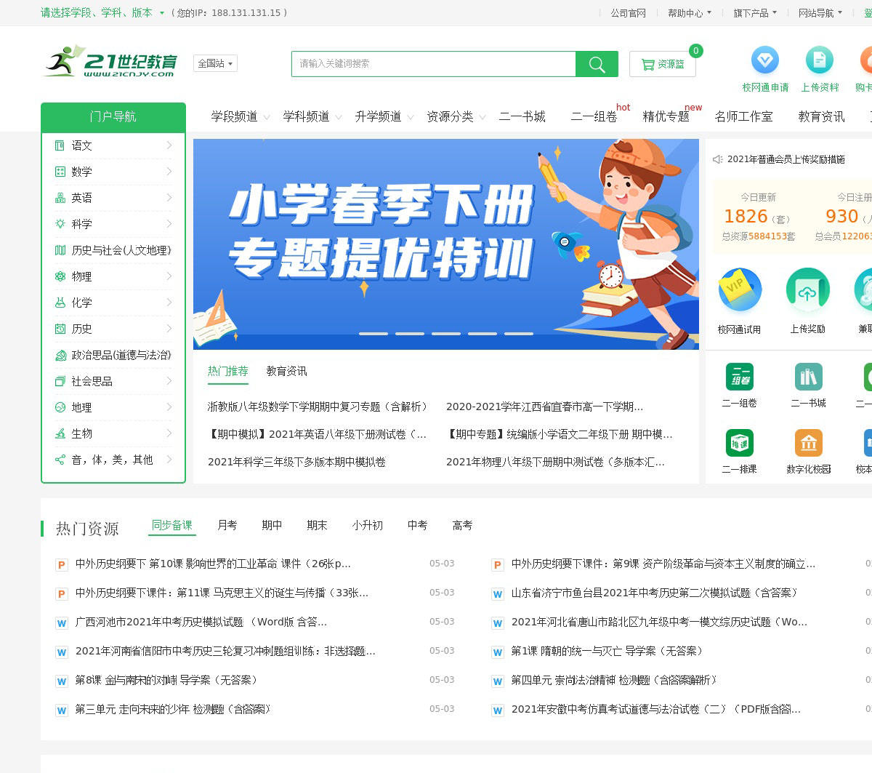Expand 数学 in the sidebar
Viewport: 872px width, 773px height.
pyautogui.click(x=113, y=172)
